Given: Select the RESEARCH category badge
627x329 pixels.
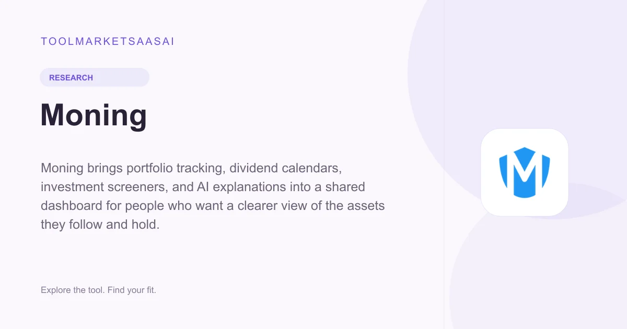Looking at the screenshot, I should click(x=95, y=77).
